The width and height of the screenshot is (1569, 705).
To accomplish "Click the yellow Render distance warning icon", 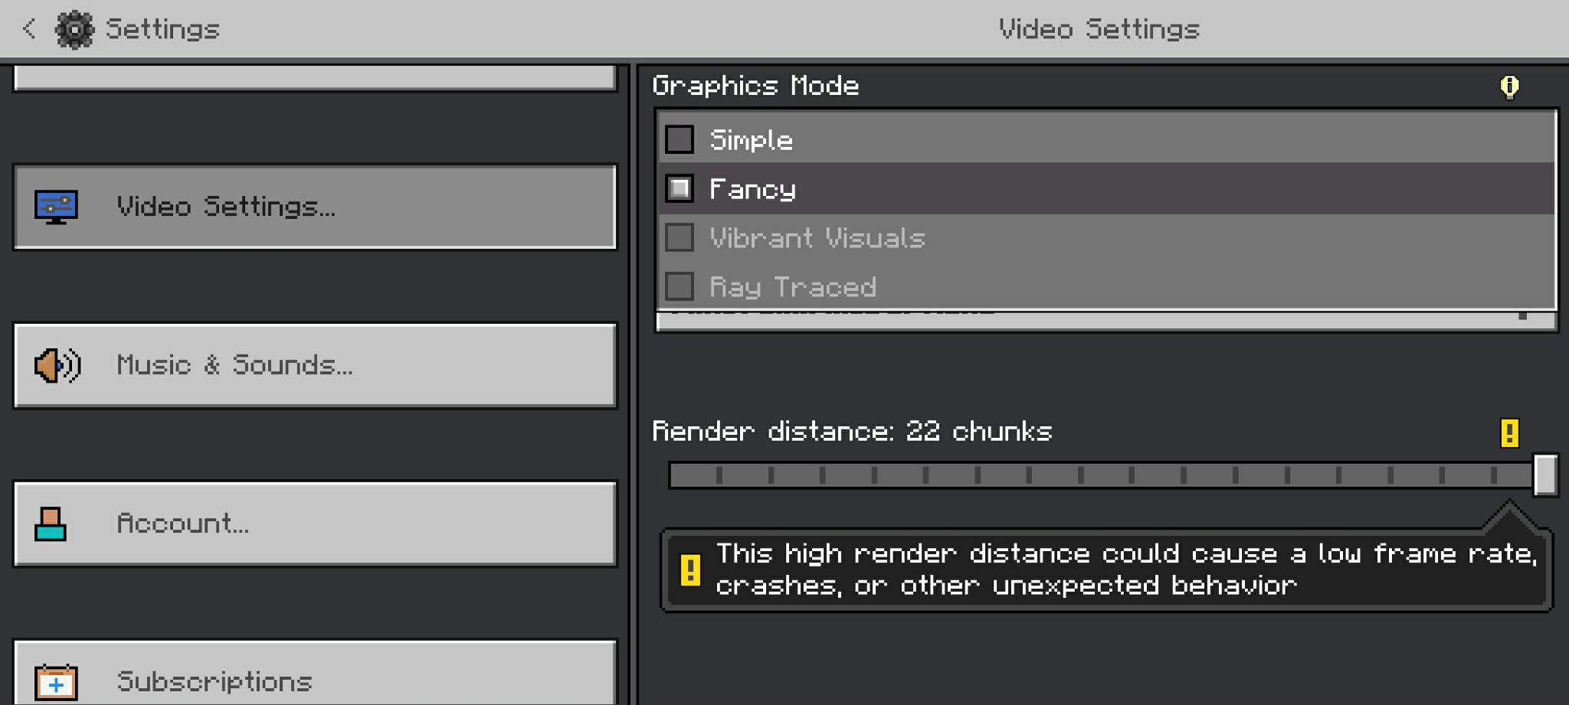I will [1509, 432].
